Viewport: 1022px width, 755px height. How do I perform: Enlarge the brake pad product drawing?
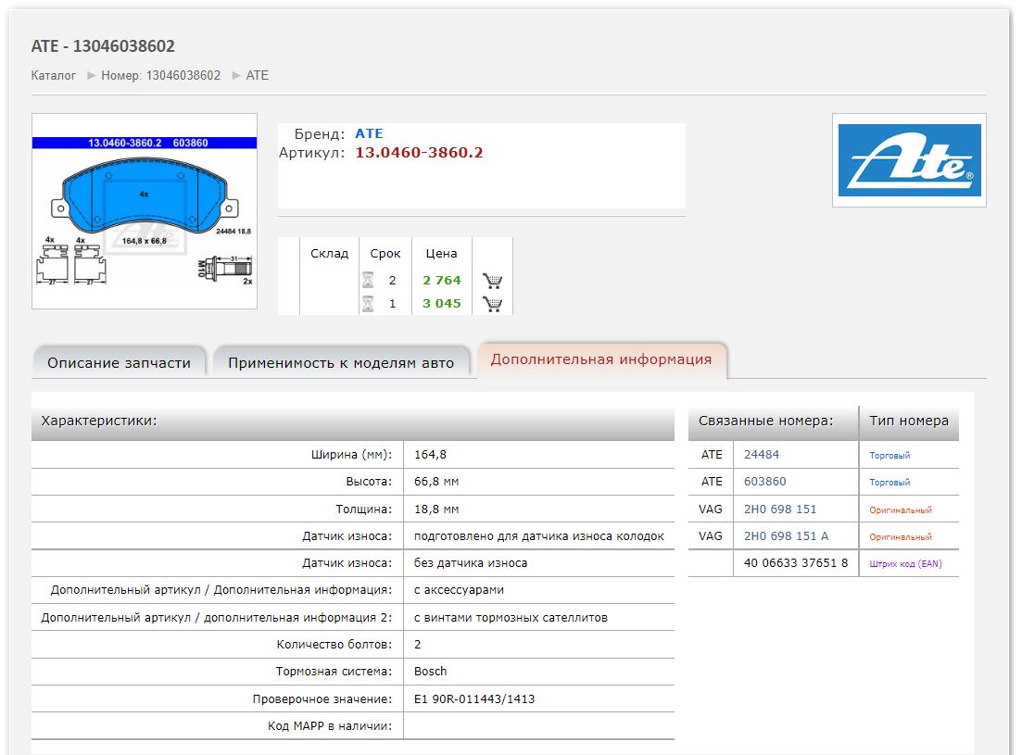[x=145, y=211]
